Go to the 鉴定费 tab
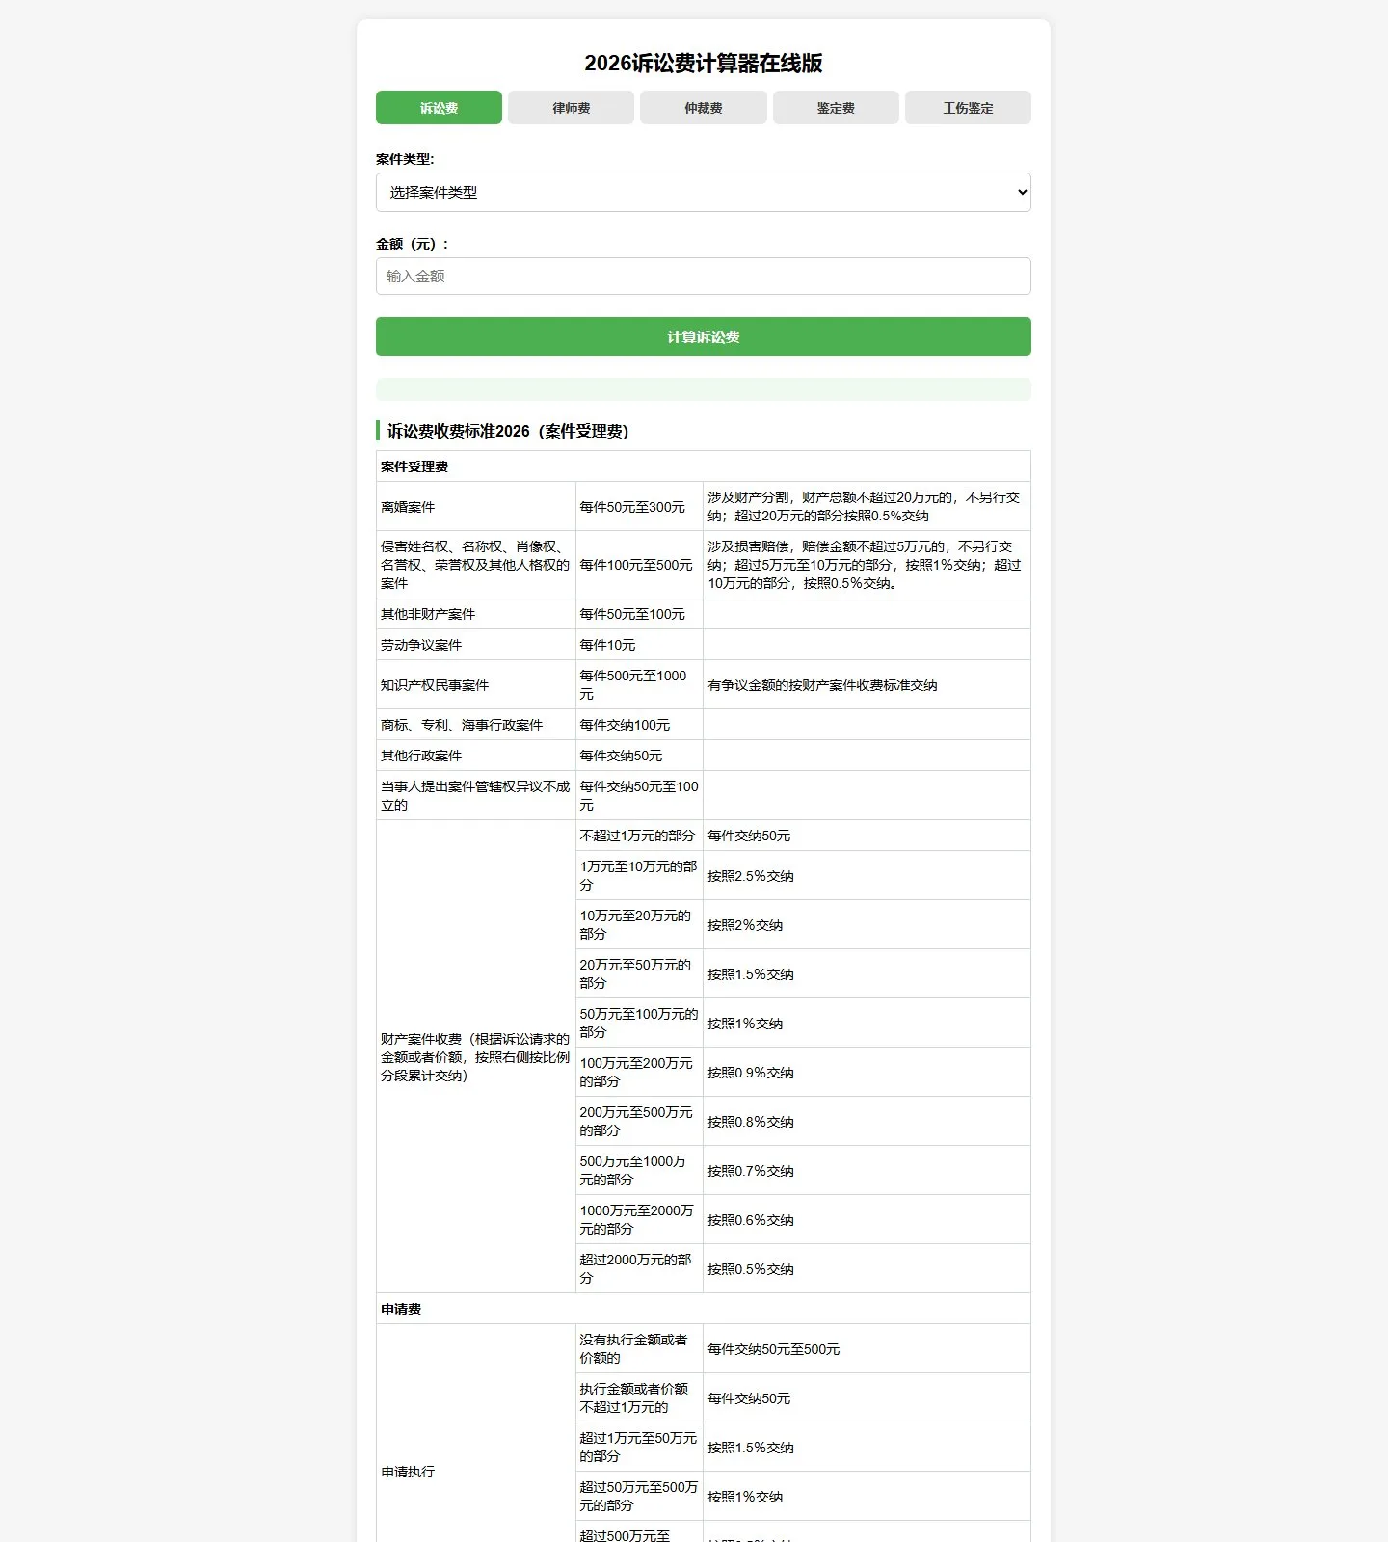1388x1542 pixels. pyautogui.click(x=836, y=108)
